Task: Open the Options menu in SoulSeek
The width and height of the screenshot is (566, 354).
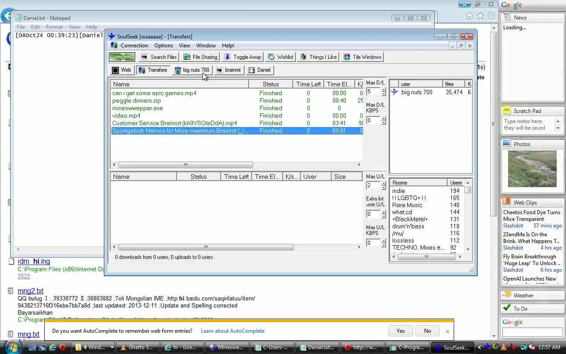Action: point(164,46)
